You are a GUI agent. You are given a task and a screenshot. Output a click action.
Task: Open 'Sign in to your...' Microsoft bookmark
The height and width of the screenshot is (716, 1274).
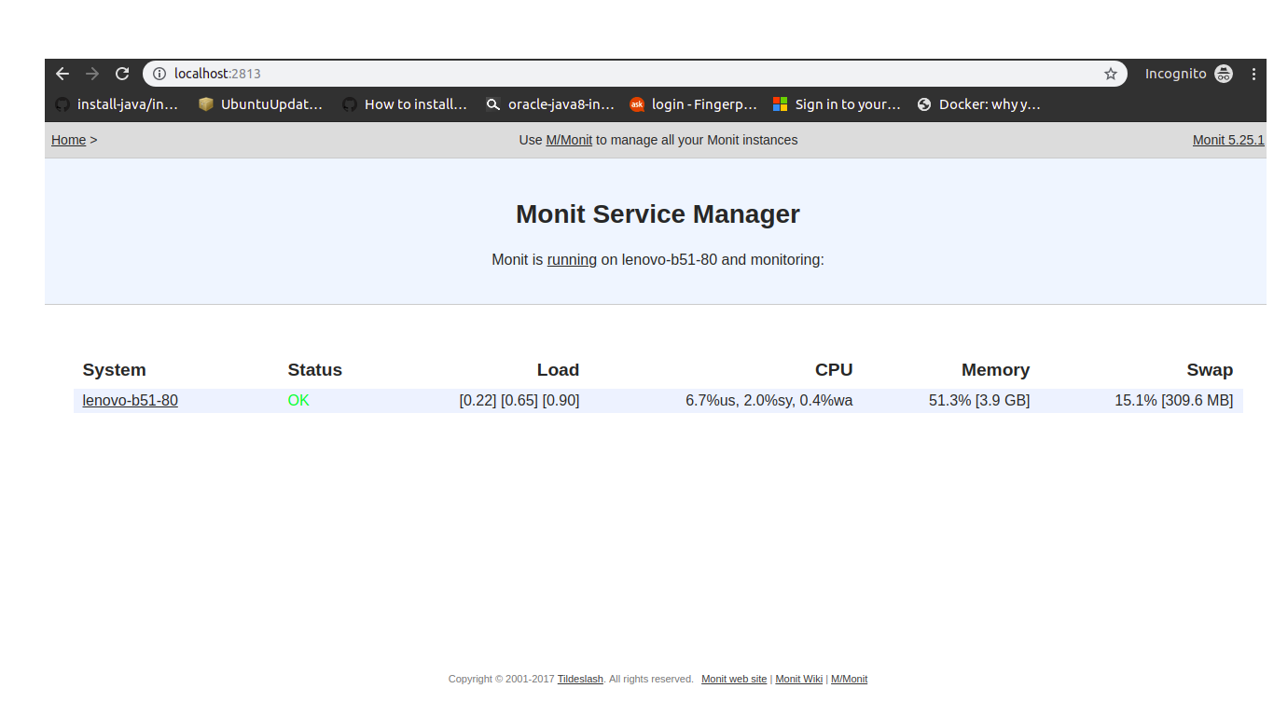pos(837,104)
